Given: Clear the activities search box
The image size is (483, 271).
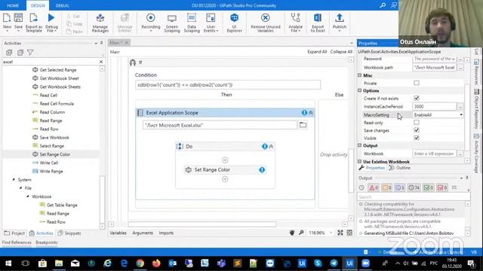Looking at the screenshot, I should point(101,62).
